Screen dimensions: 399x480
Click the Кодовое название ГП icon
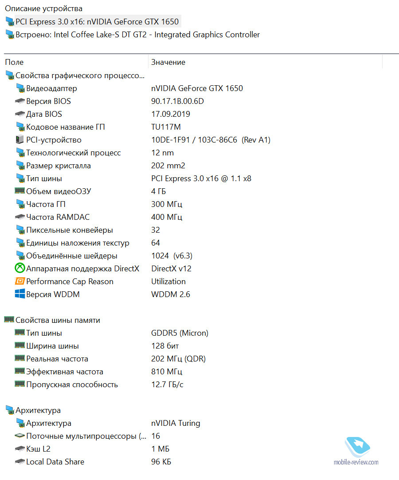[20, 127]
